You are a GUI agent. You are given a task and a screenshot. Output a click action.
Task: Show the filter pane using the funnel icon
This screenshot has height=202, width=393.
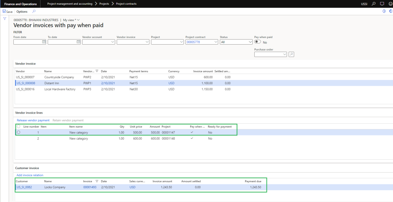click(x=5, y=19)
